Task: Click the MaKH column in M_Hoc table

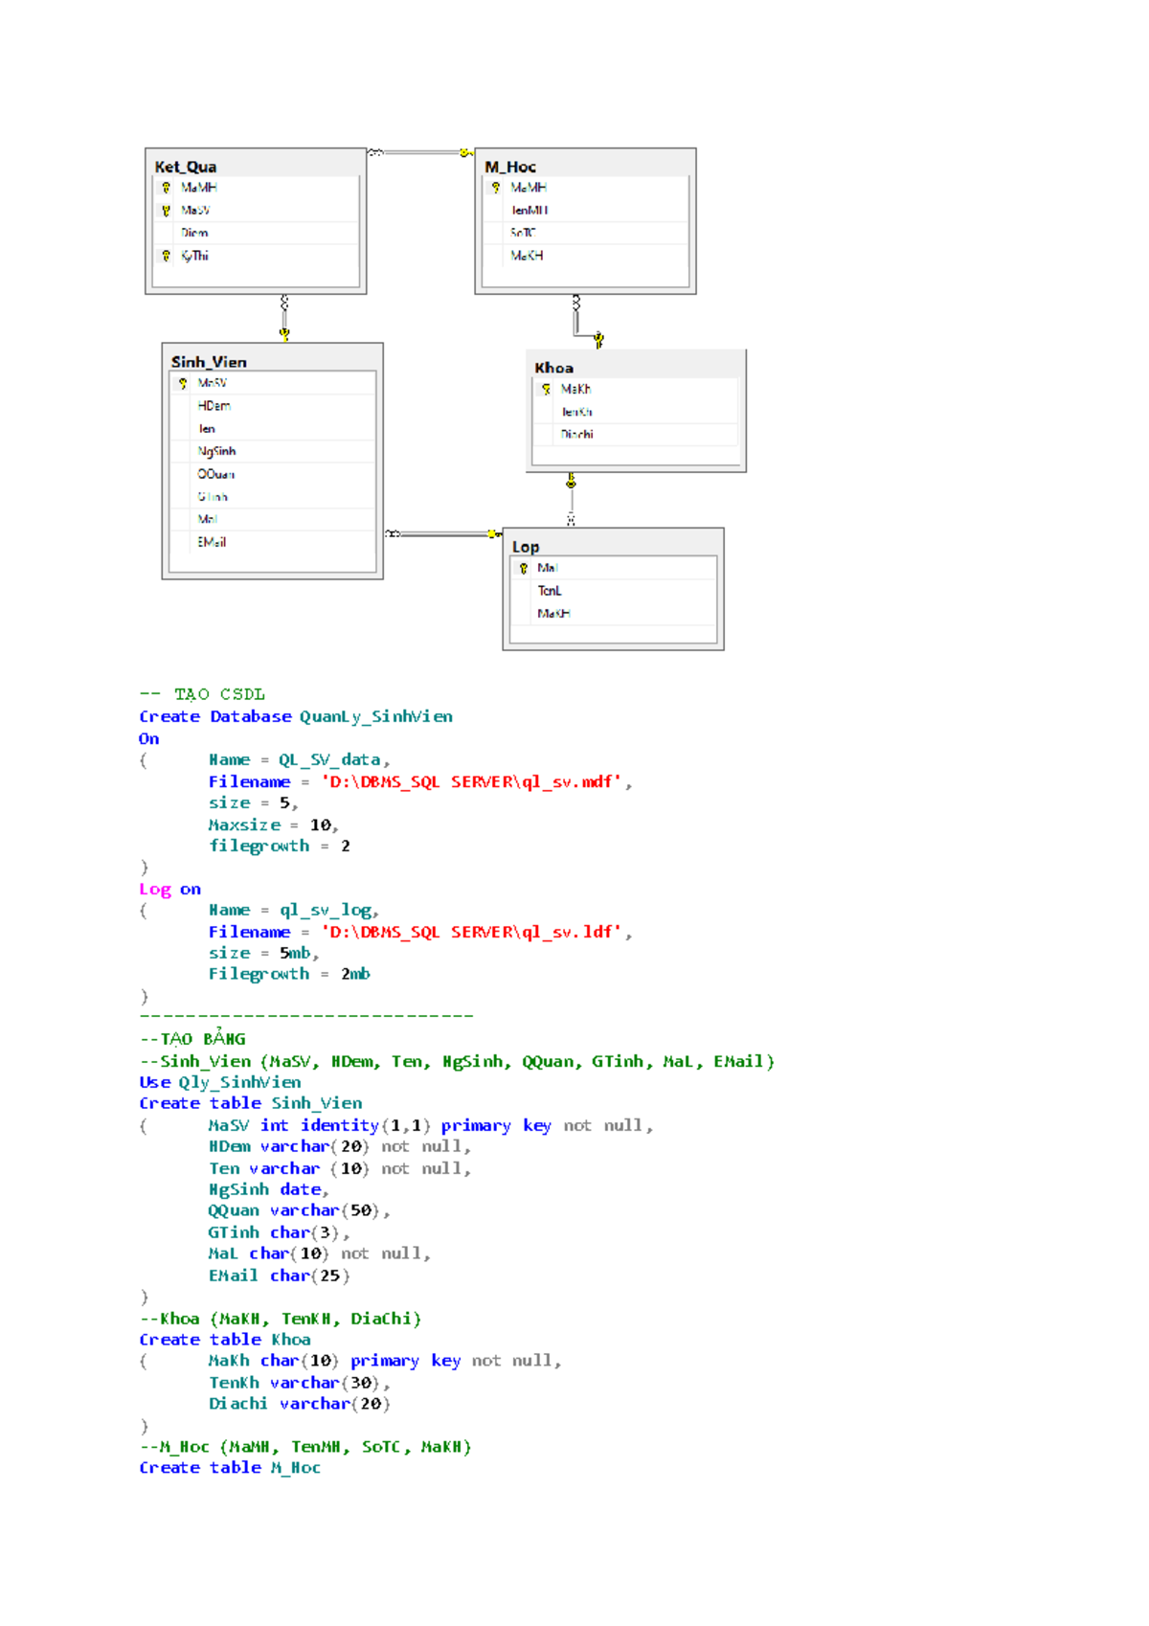Action: click(585, 256)
